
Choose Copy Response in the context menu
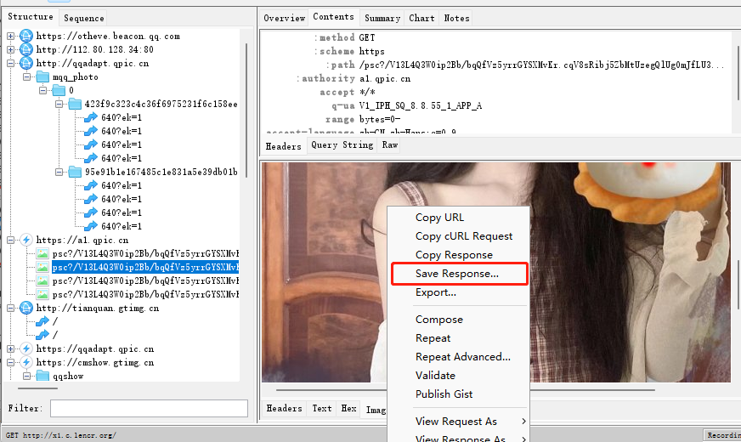pos(458,255)
